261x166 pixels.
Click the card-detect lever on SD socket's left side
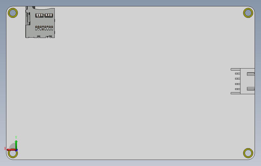click(x=28, y=18)
